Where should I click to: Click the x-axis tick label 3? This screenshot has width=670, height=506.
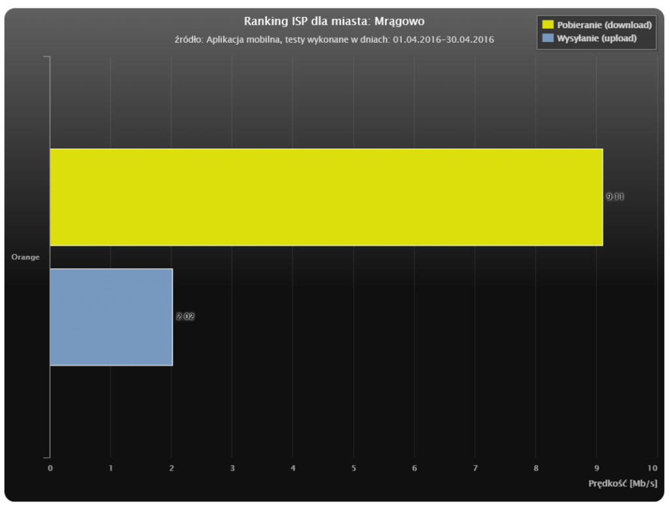(x=232, y=468)
